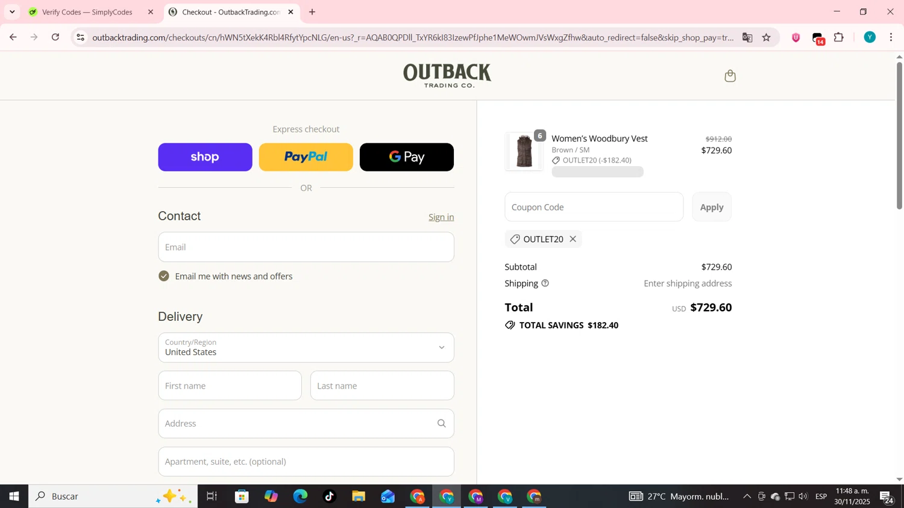The width and height of the screenshot is (904, 508).
Task: Open the tab search dropdown arrow
Action: (x=12, y=12)
